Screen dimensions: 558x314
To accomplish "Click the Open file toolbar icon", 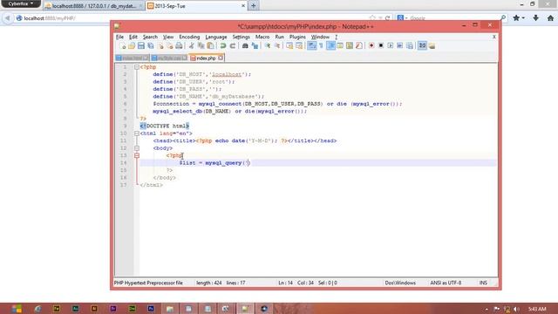I will pyautogui.click(x=132, y=46).
